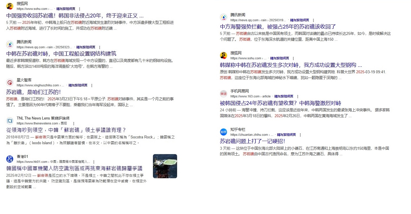The image size is (411, 214).
Task: Open the result 從領海吵到領空,中韓「蘇岩礁」領土爭議誰有理?
Action: [66, 130]
